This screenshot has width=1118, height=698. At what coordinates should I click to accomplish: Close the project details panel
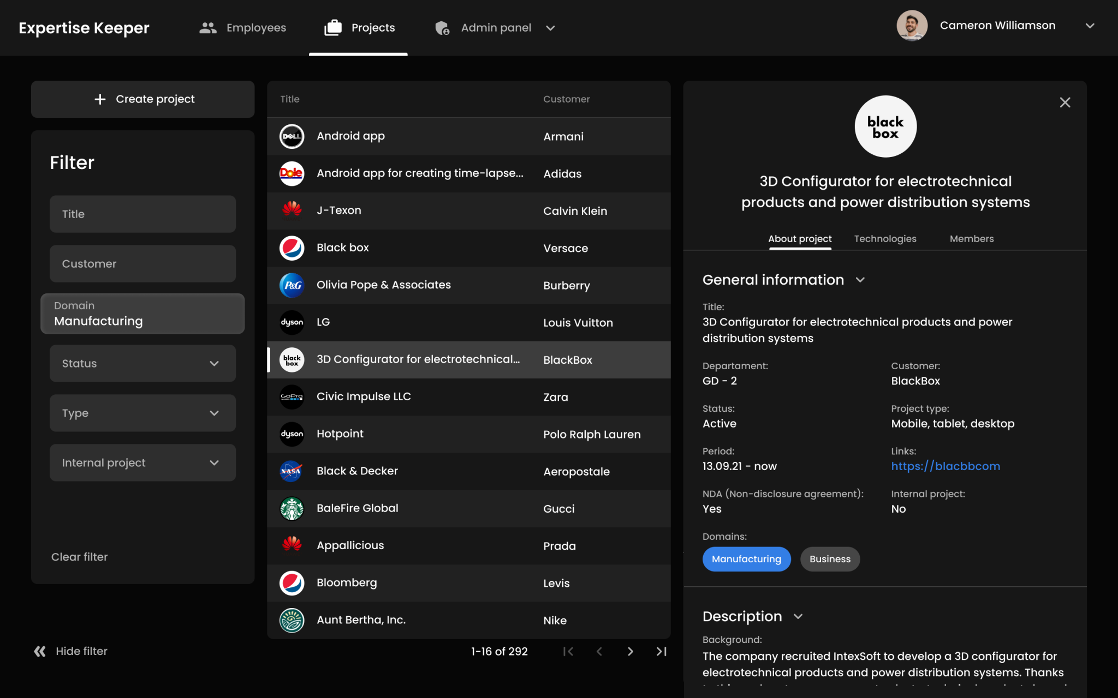(x=1065, y=103)
